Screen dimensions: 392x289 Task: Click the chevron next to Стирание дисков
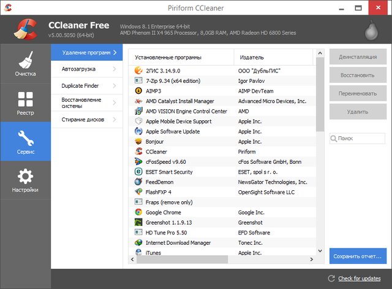tap(115, 120)
